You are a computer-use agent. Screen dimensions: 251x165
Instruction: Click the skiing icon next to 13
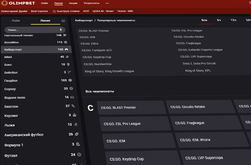[76, 124]
